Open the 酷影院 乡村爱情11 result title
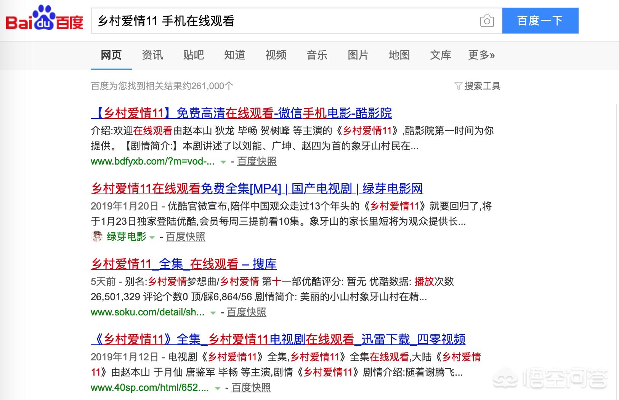The image size is (619, 400). coord(242,113)
